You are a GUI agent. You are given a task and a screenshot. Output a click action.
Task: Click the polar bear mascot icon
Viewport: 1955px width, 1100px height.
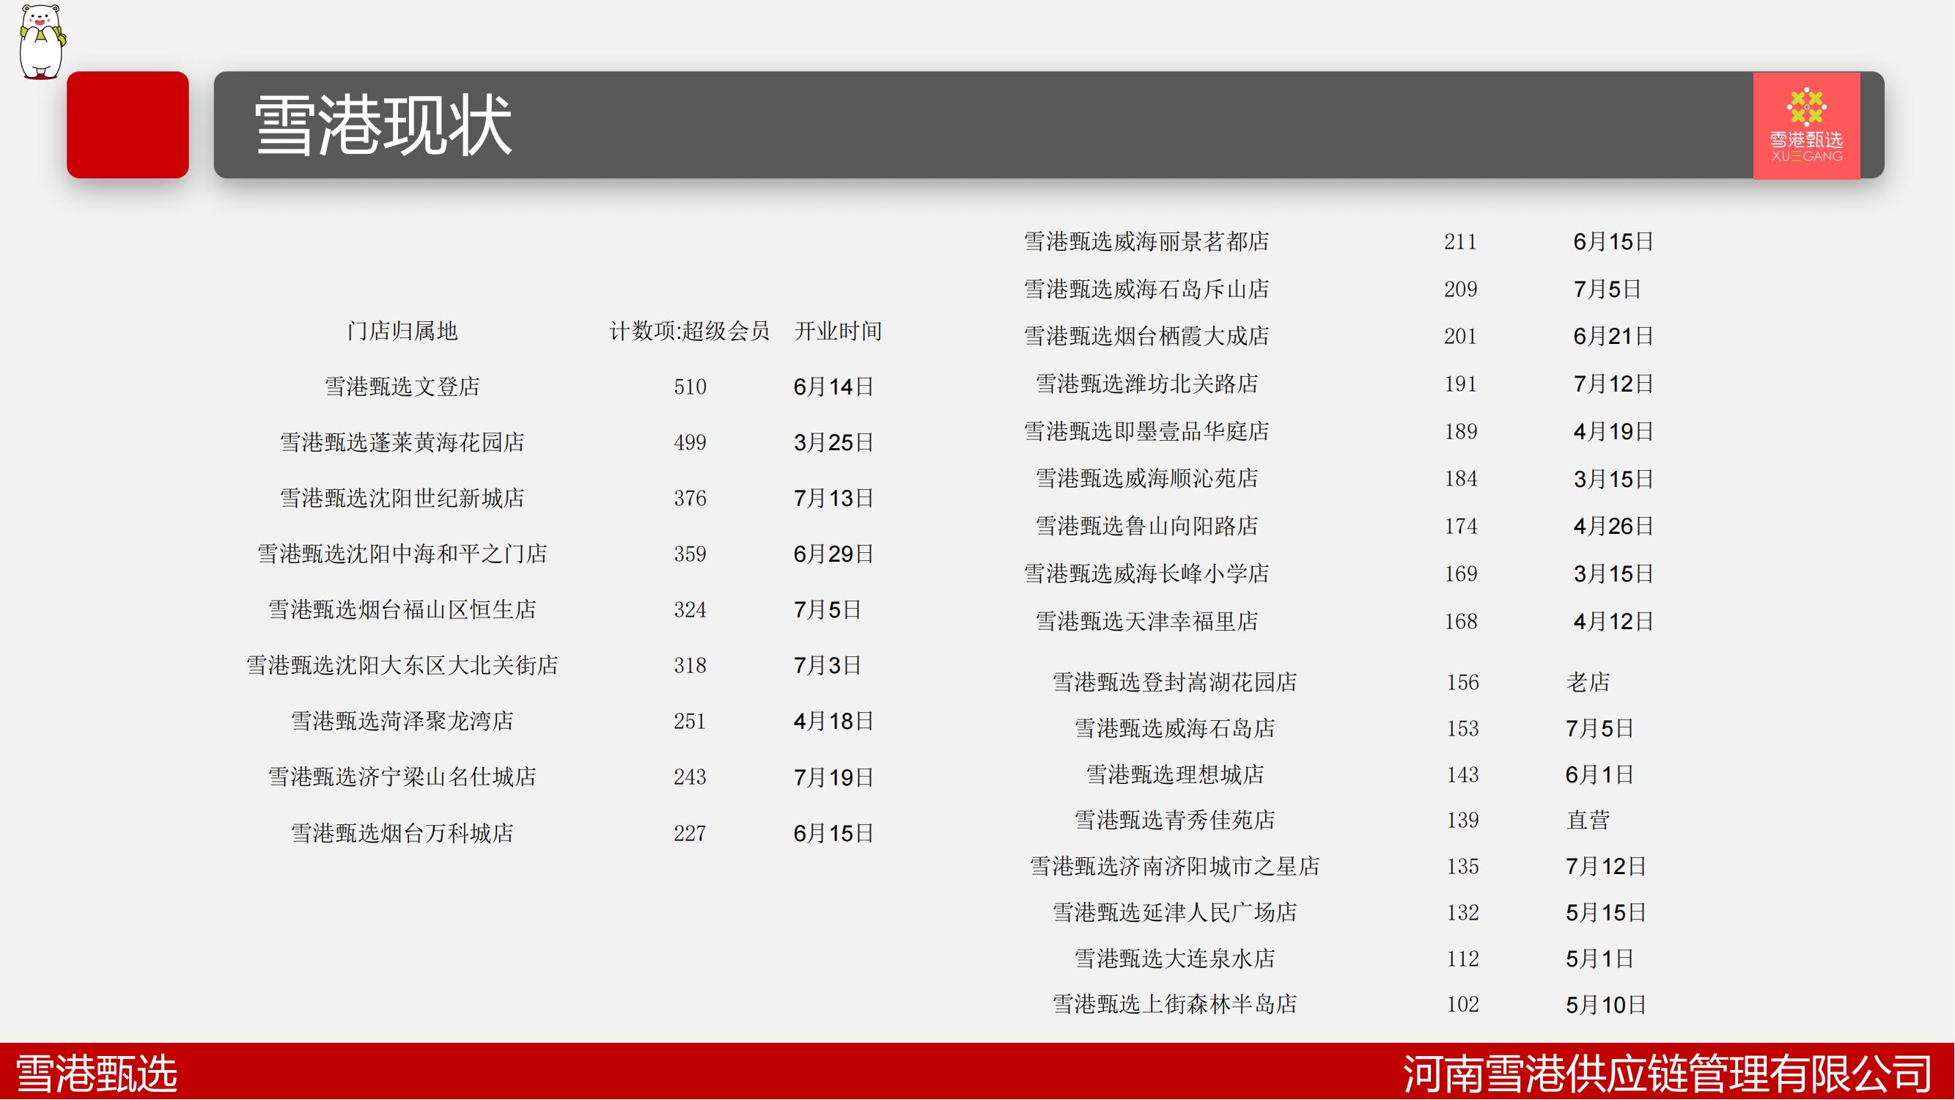point(42,41)
